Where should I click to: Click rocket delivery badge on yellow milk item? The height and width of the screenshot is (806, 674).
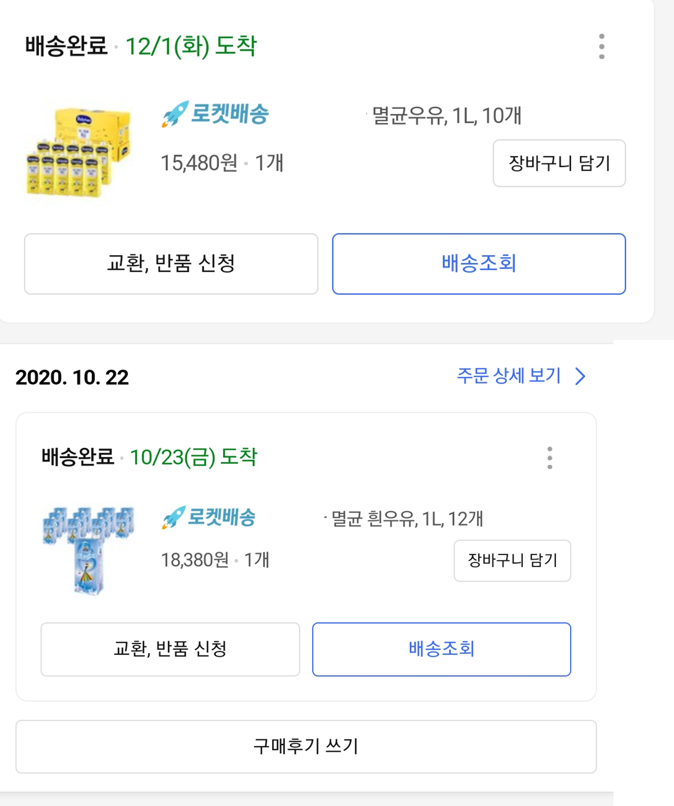coord(215,113)
